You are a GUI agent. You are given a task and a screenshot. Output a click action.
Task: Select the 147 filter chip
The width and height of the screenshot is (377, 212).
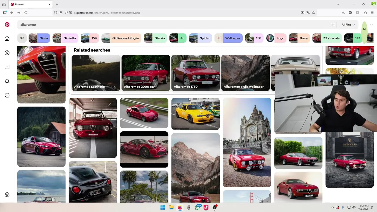click(x=353, y=38)
